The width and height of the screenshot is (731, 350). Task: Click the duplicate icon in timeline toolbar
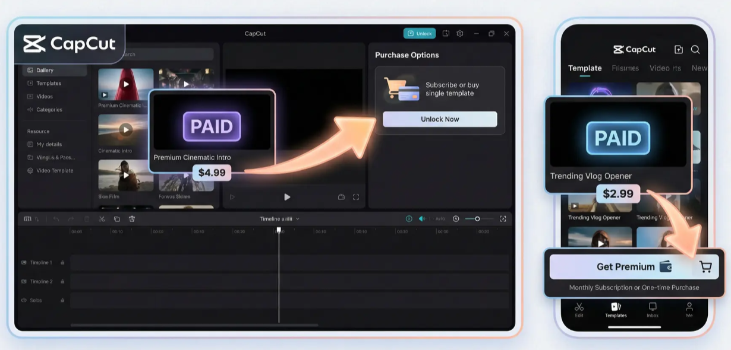117,219
